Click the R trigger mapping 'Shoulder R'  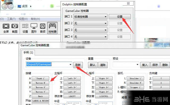135,83
